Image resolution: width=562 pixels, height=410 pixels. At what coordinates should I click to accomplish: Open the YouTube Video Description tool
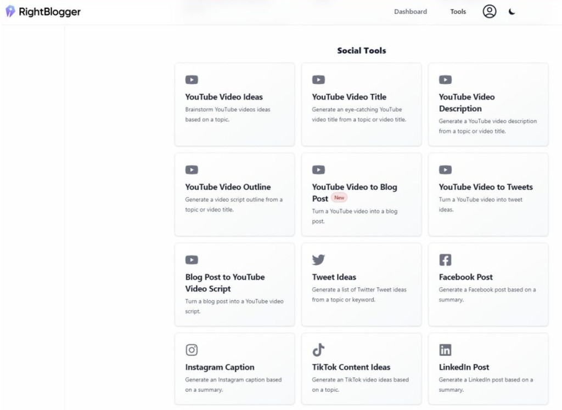pos(467,102)
